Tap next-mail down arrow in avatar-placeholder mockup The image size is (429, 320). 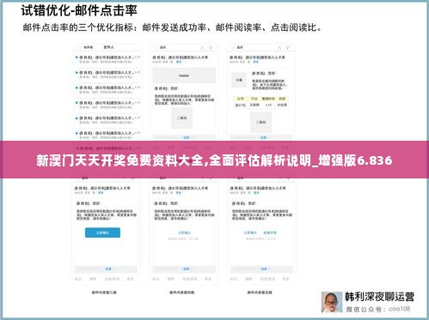[288, 47]
